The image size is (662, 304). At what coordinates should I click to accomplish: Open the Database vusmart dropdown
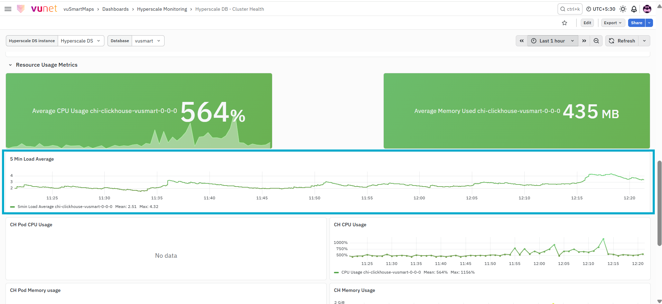[148, 41]
